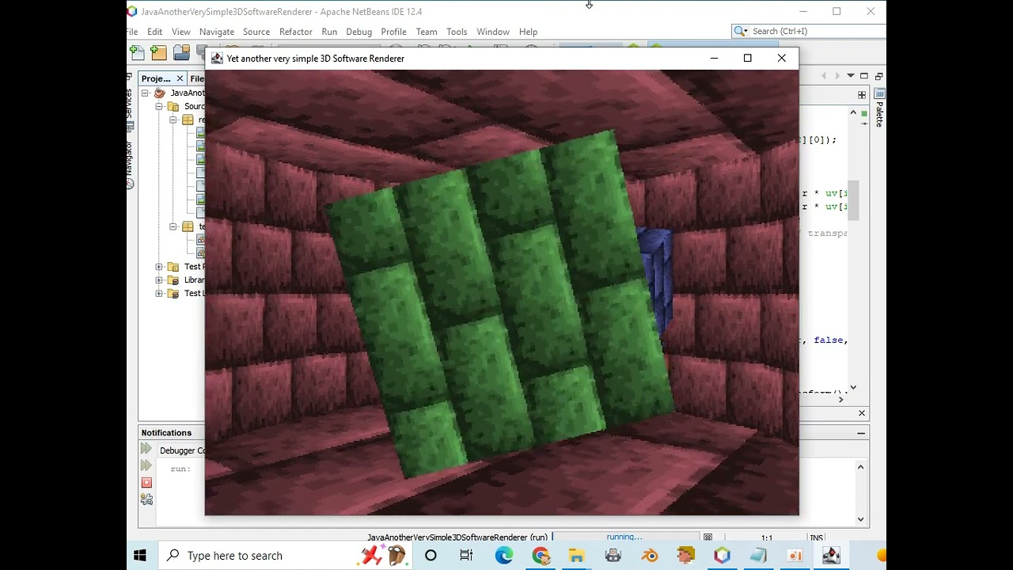
Task: Open output panel settings wrench icon
Action: tap(146, 500)
